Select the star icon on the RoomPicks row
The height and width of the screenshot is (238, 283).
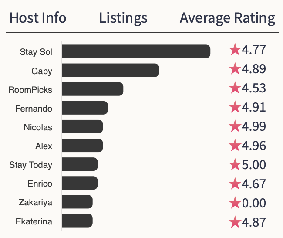[235, 88]
